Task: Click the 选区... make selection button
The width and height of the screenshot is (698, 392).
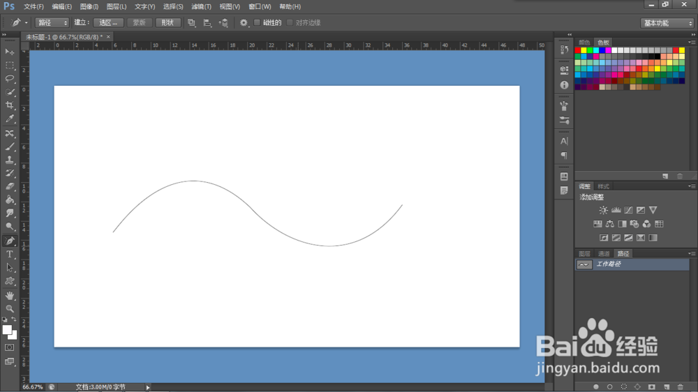Action: coord(108,23)
